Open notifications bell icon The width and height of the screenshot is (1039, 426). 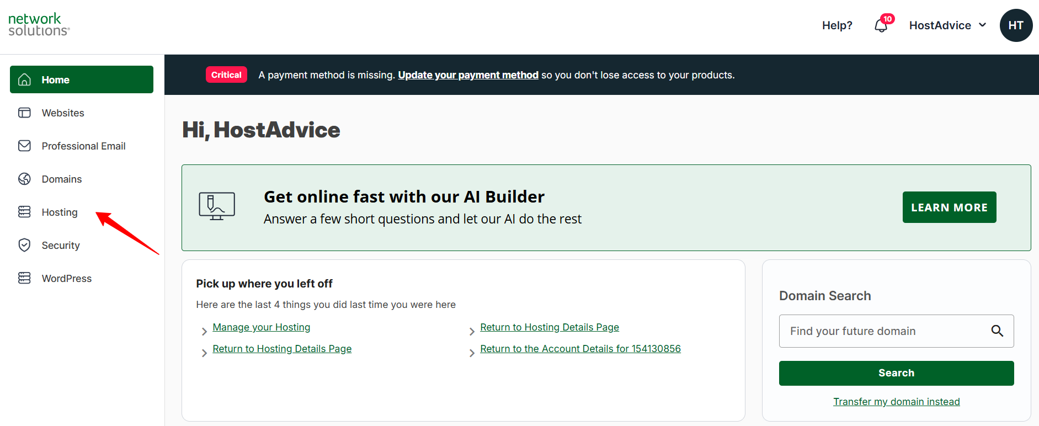pos(881,26)
